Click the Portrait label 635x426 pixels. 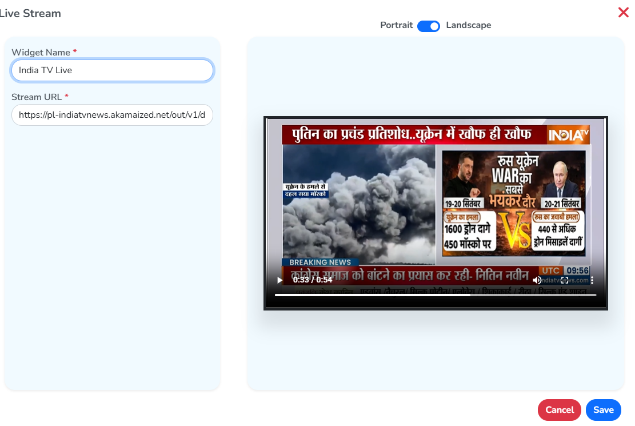[396, 25]
